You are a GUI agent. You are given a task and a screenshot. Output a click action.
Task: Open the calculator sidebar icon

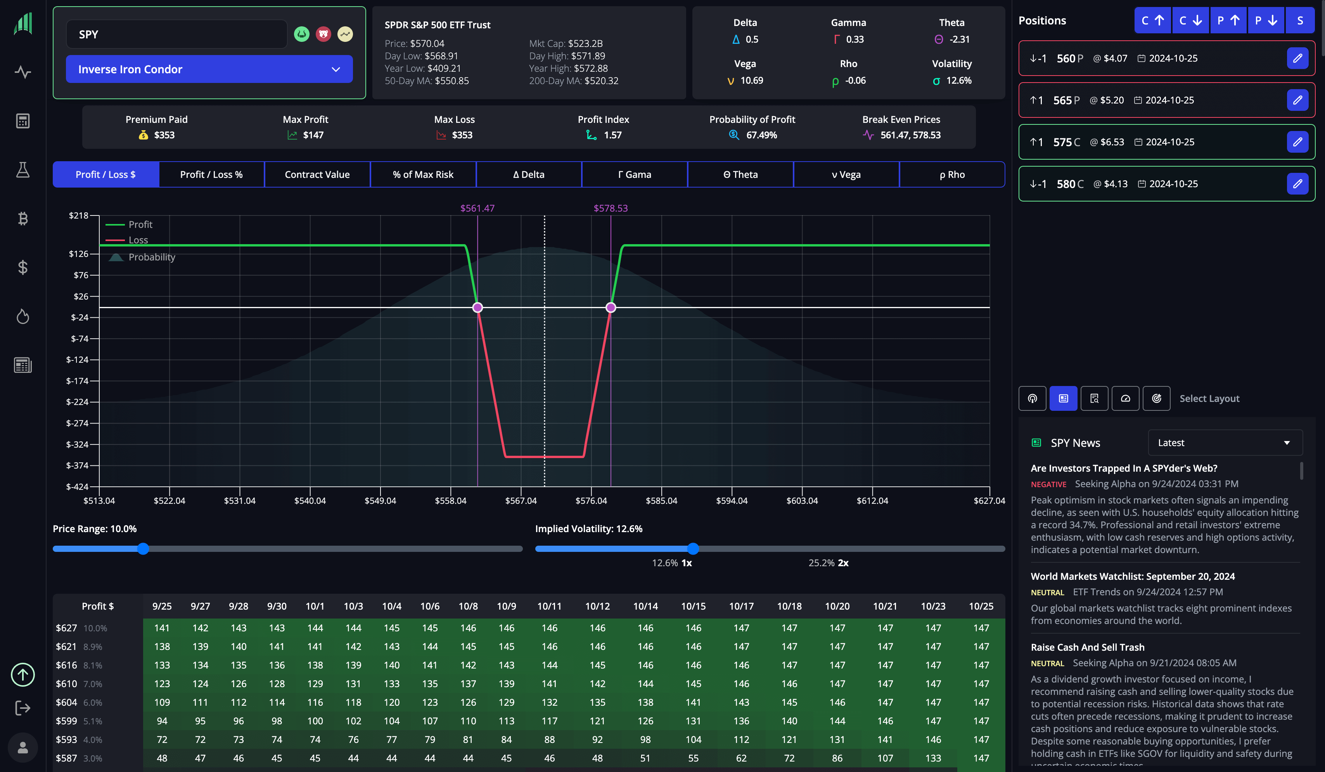[22, 121]
